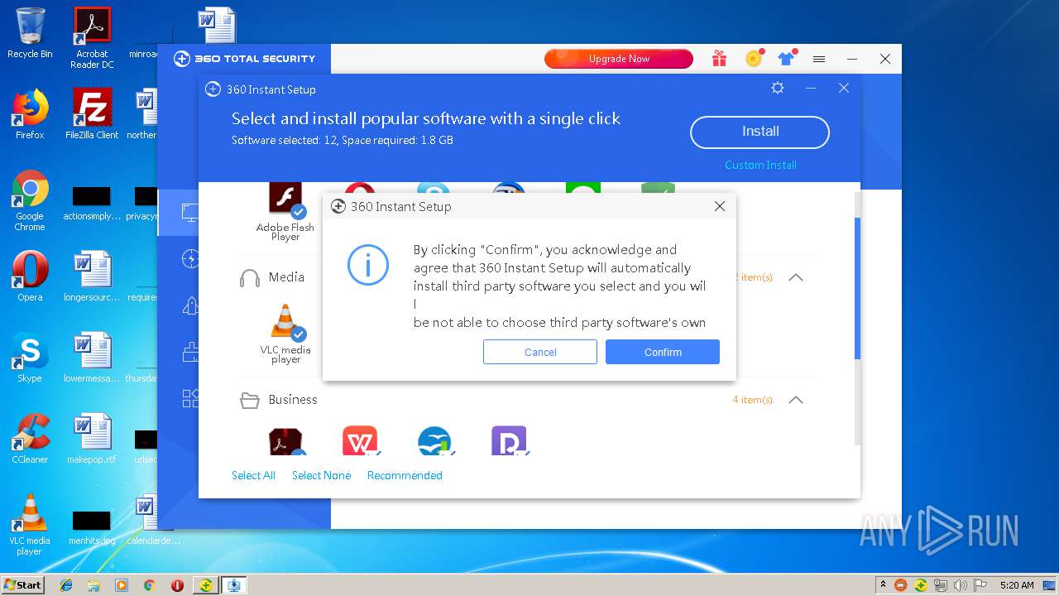Show hidden system tray icons
The width and height of the screenshot is (1059, 596).
coord(883,585)
